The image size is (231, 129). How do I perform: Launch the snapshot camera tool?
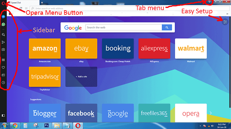pos(3,50)
